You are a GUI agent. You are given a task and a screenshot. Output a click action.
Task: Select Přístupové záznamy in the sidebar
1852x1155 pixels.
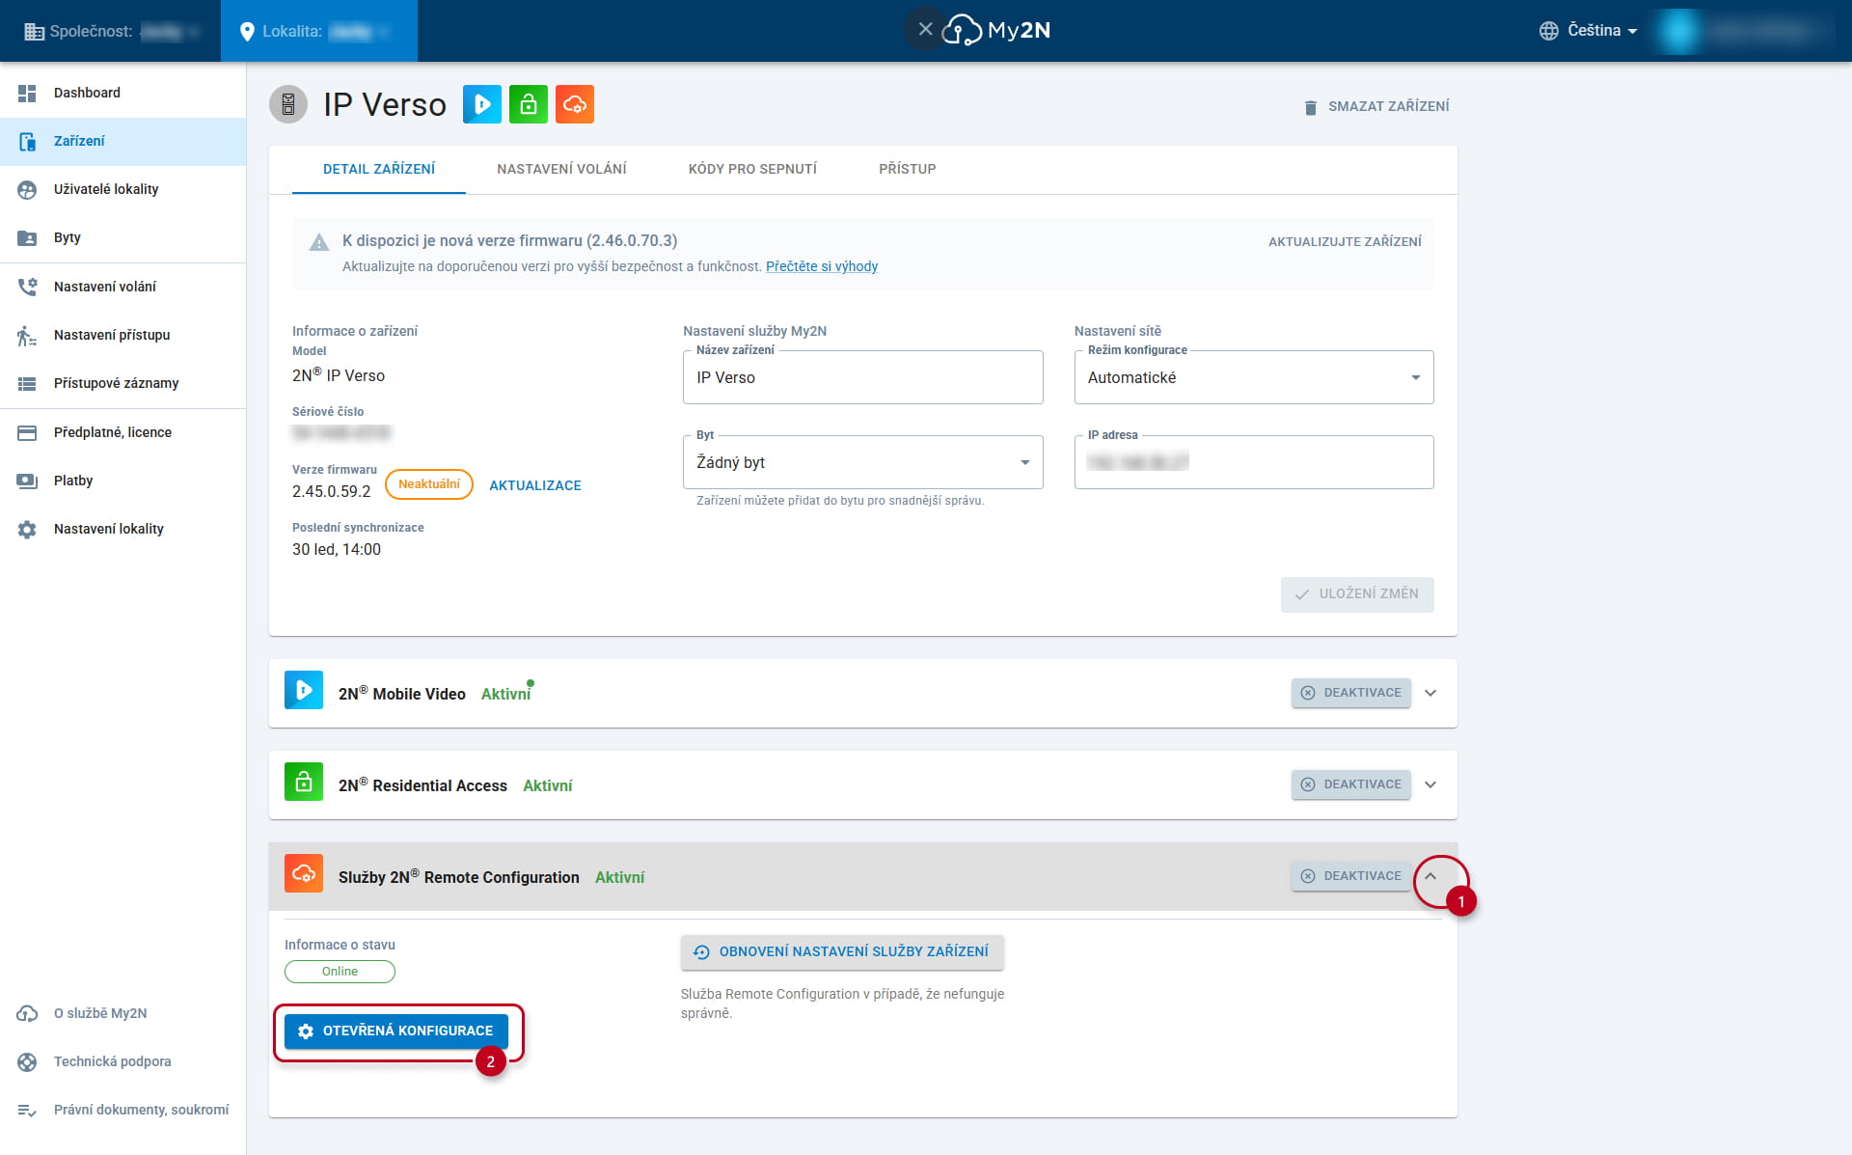[x=123, y=383]
